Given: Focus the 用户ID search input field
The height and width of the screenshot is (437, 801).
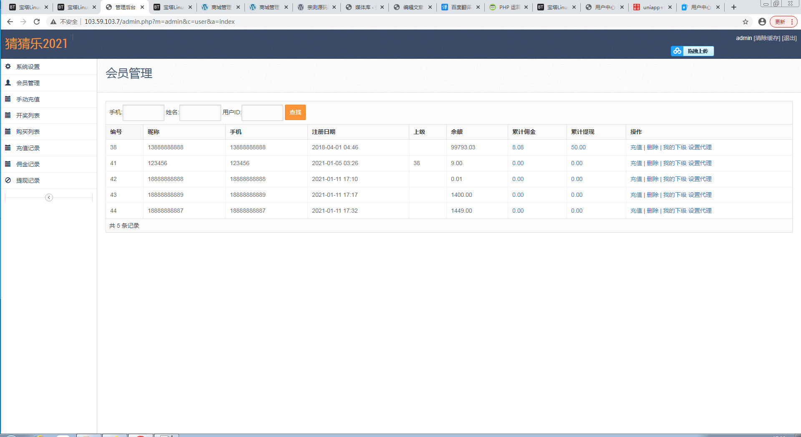Looking at the screenshot, I should coord(262,113).
